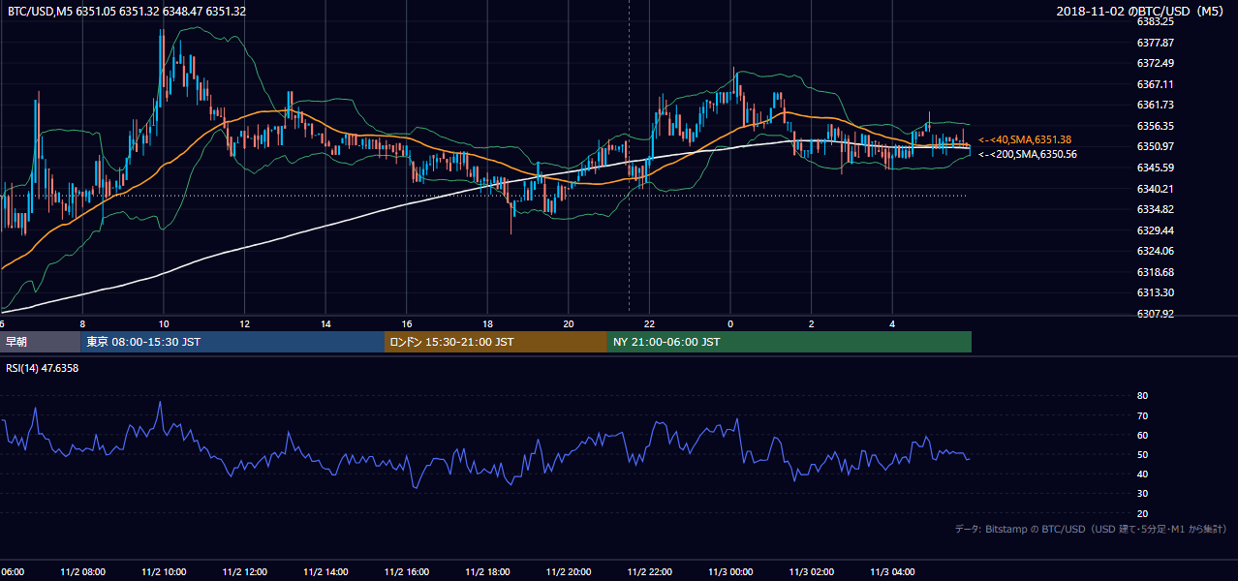Click hour tick 14 under the price chart
Screen dimensions: 1238x581
(x=326, y=324)
